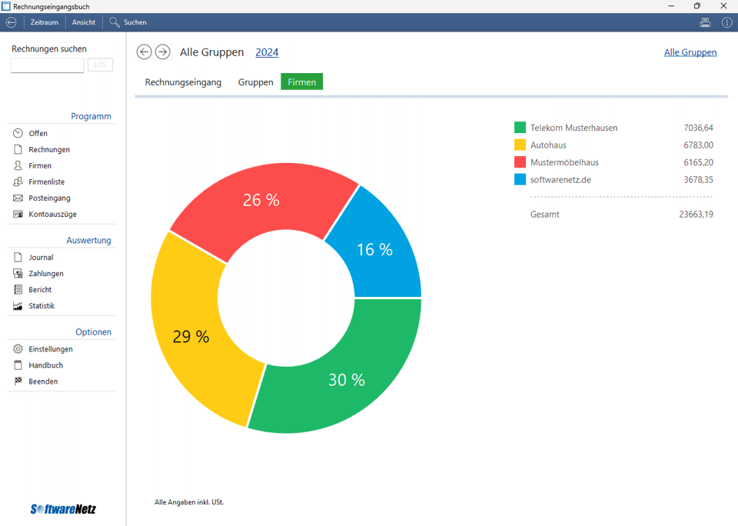Click the 2024 year link
Image resolution: width=738 pixels, height=526 pixels.
pos(267,52)
